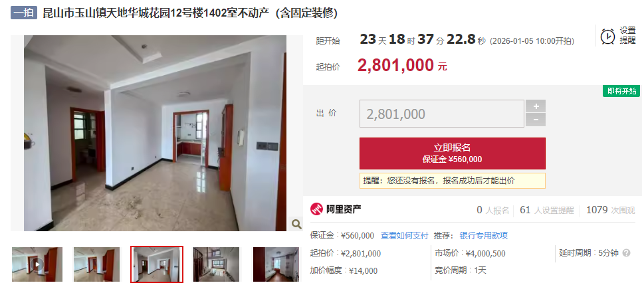Image resolution: width=642 pixels, height=293 pixels.
Task: Click the property listing title
Action: pos(190,13)
